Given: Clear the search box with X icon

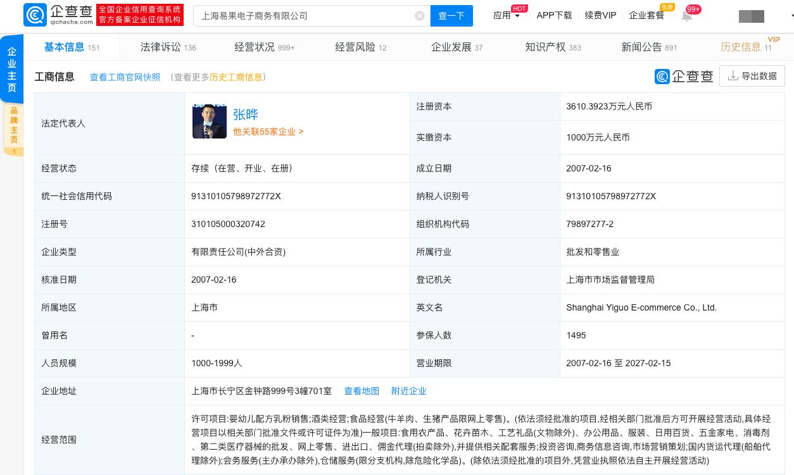Looking at the screenshot, I should click(x=420, y=16).
